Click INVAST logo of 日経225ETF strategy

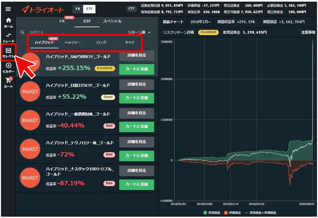[30, 91]
